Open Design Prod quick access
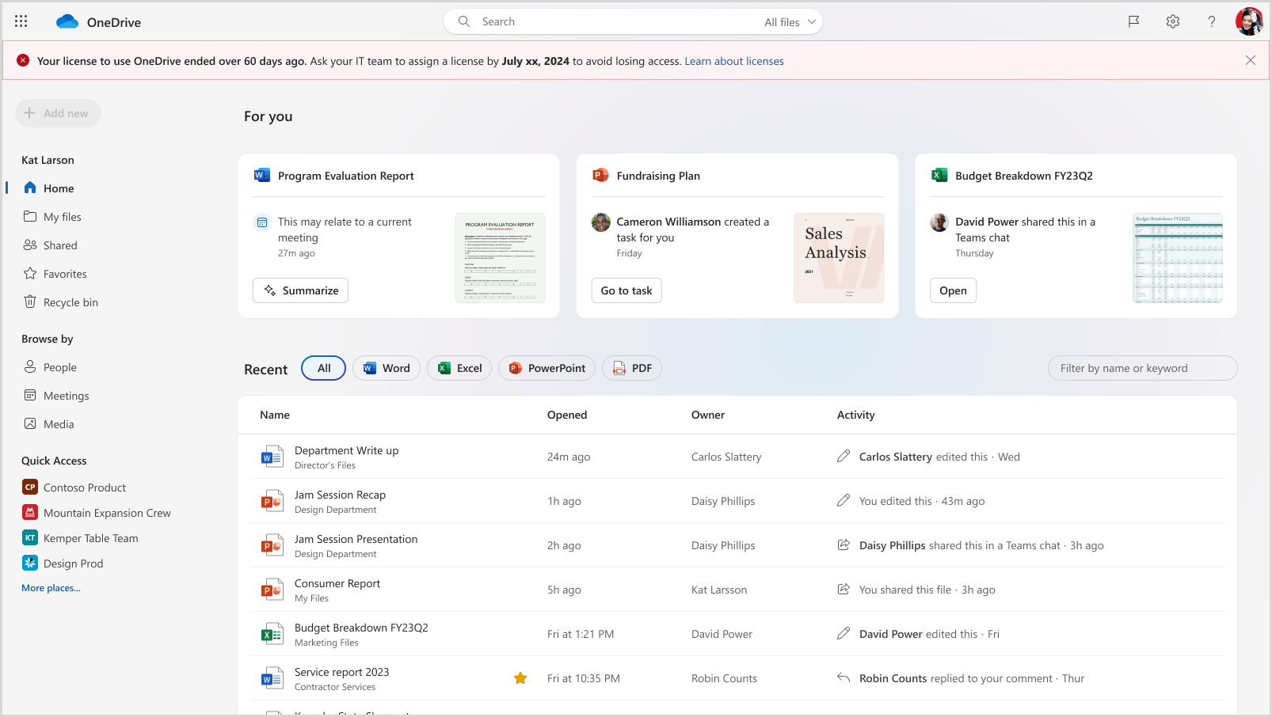The image size is (1272, 717). [x=73, y=563]
